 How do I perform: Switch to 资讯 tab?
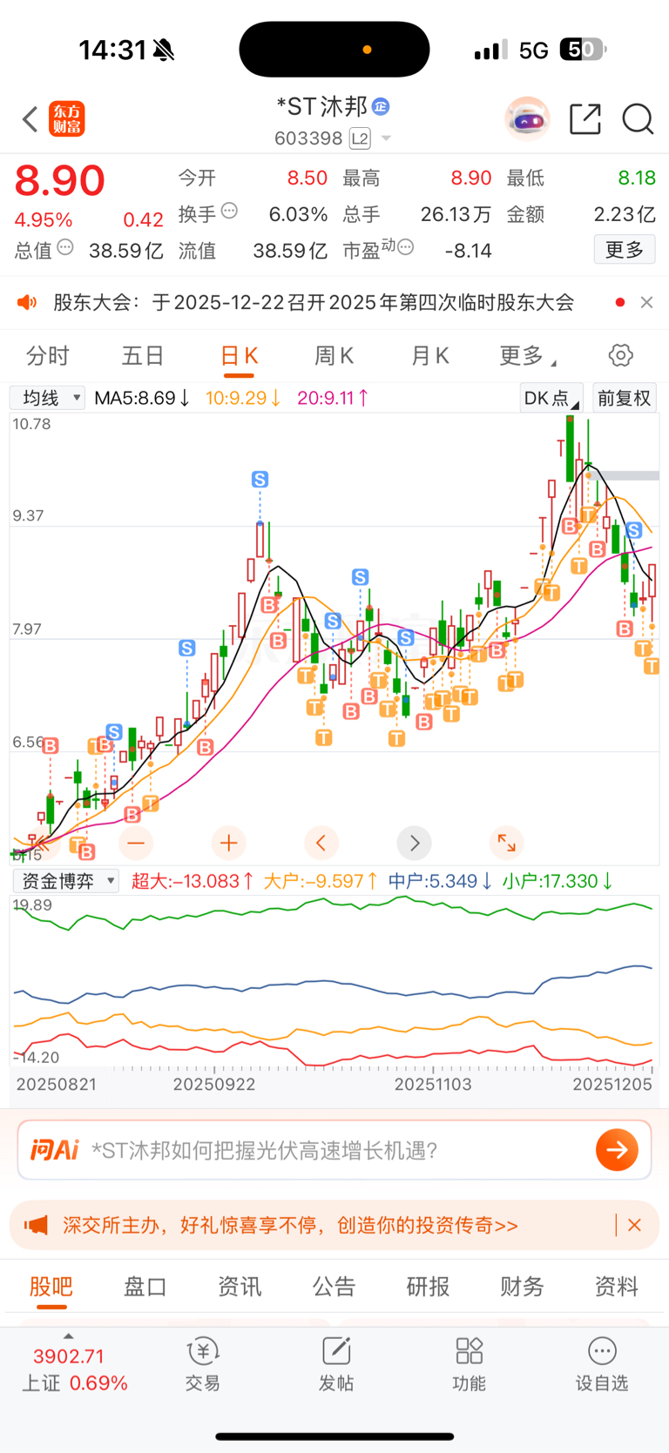click(x=240, y=1287)
